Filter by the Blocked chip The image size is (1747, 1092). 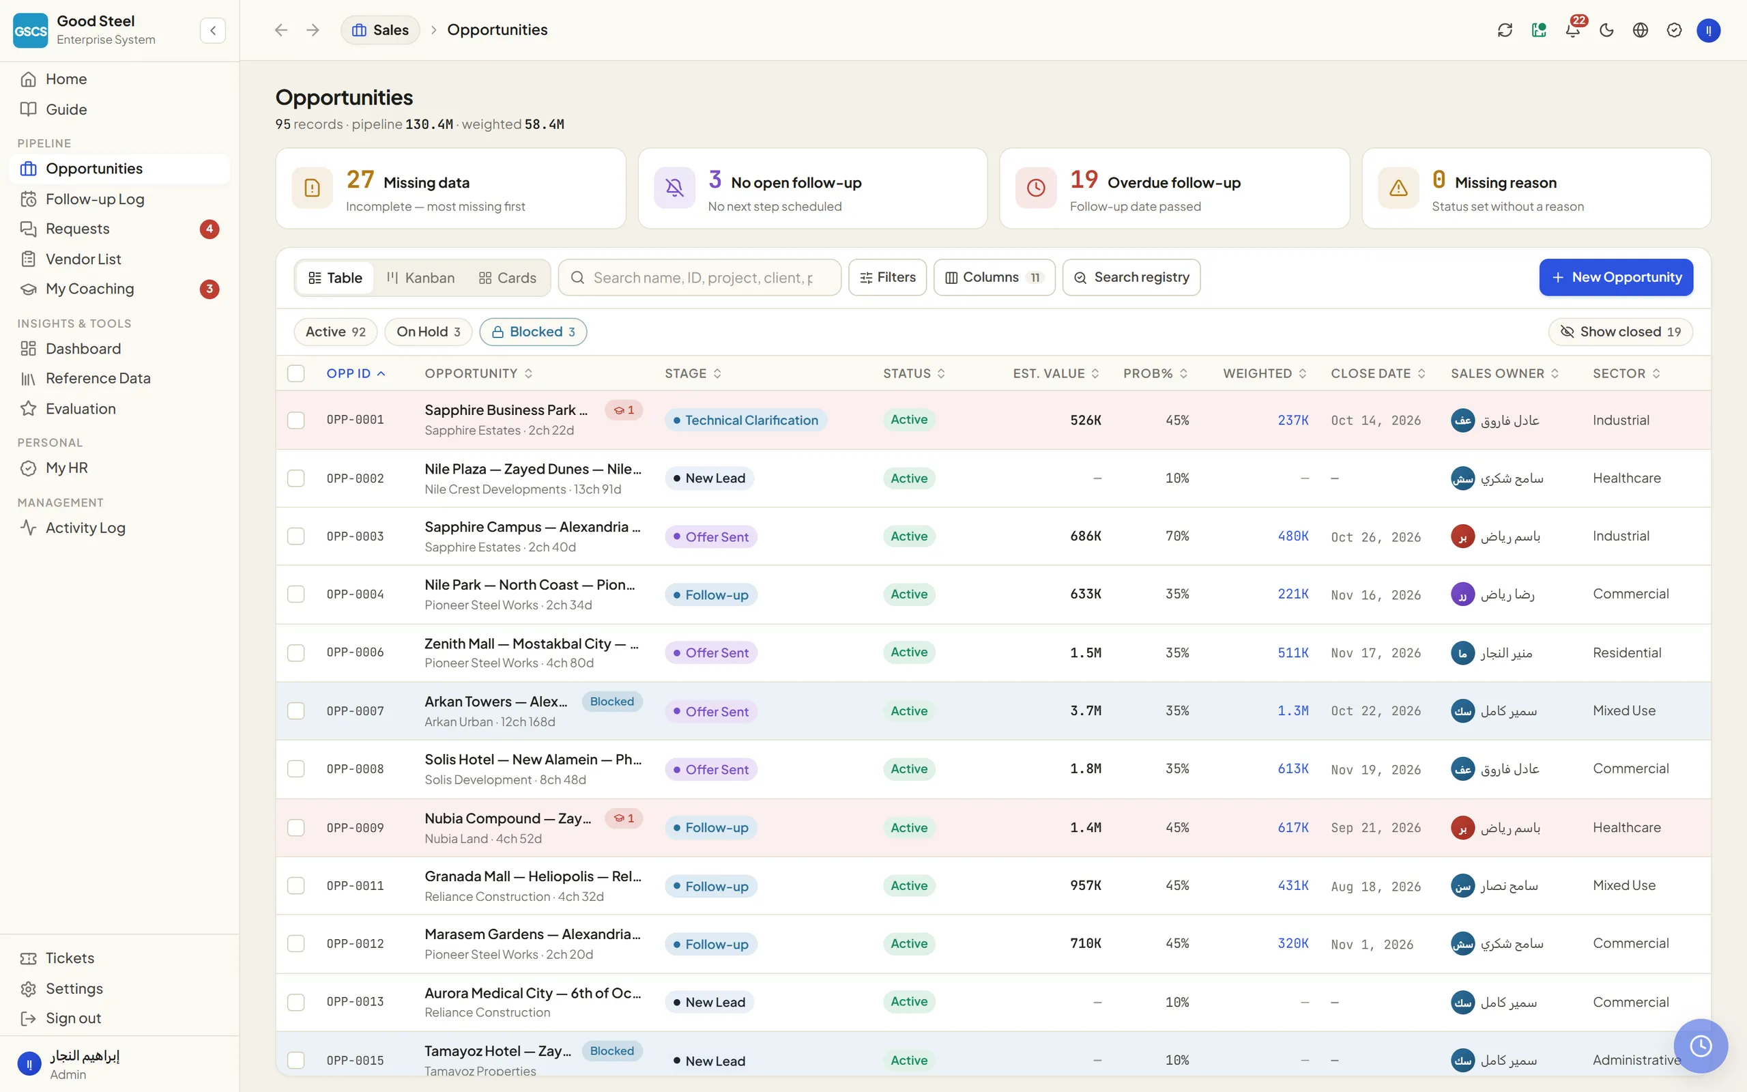pyautogui.click(x=533, y=332)
